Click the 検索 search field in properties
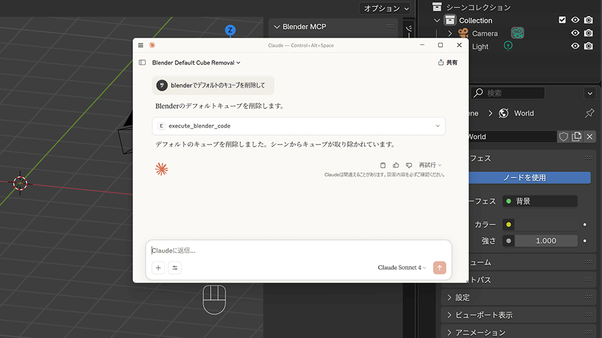The image size is (602, 338). [507, 93]
